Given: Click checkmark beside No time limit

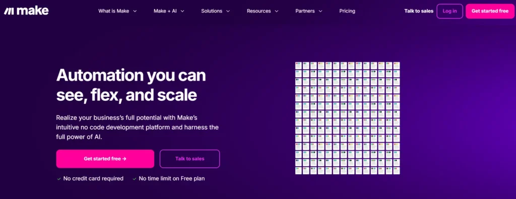Looking at the screenshot, I should tap(134, 179).
